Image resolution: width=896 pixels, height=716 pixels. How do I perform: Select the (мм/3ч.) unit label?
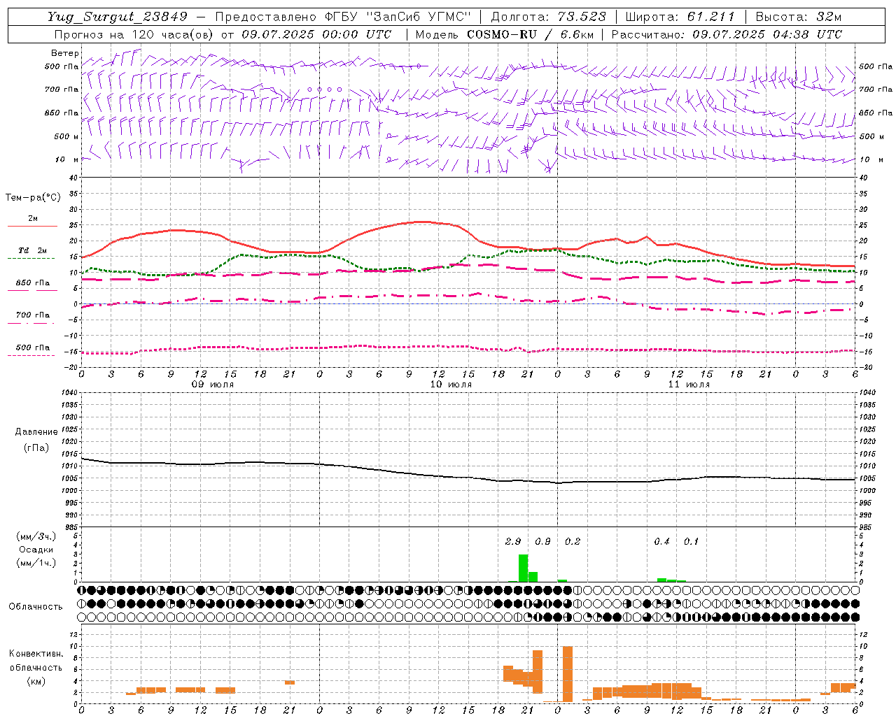(36, 536)
